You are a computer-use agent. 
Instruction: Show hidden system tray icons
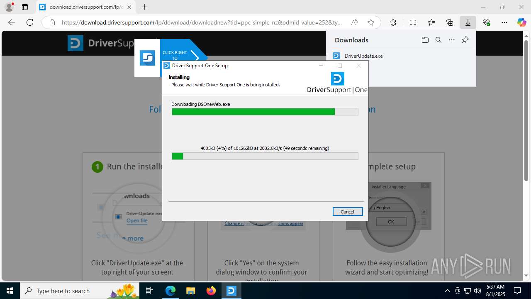(447, 291)
